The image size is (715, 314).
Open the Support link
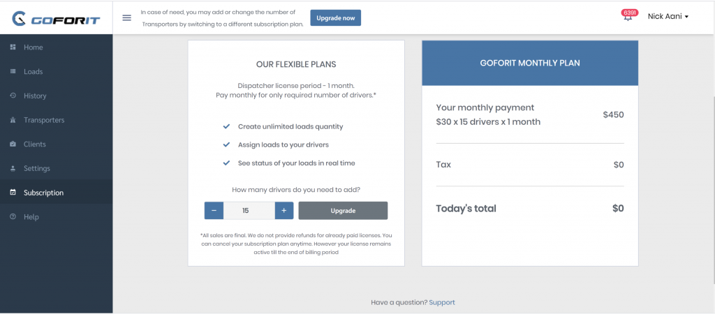click(442, 302)
